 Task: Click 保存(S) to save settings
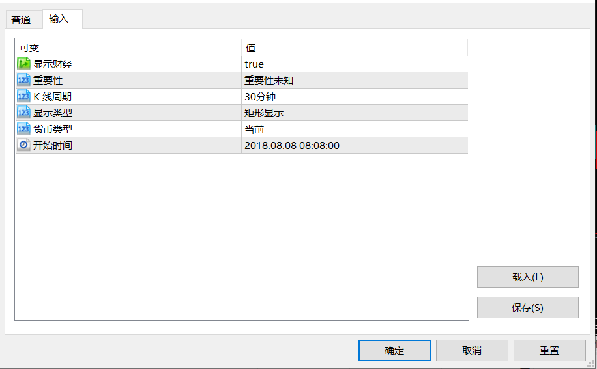click(527, 307)
